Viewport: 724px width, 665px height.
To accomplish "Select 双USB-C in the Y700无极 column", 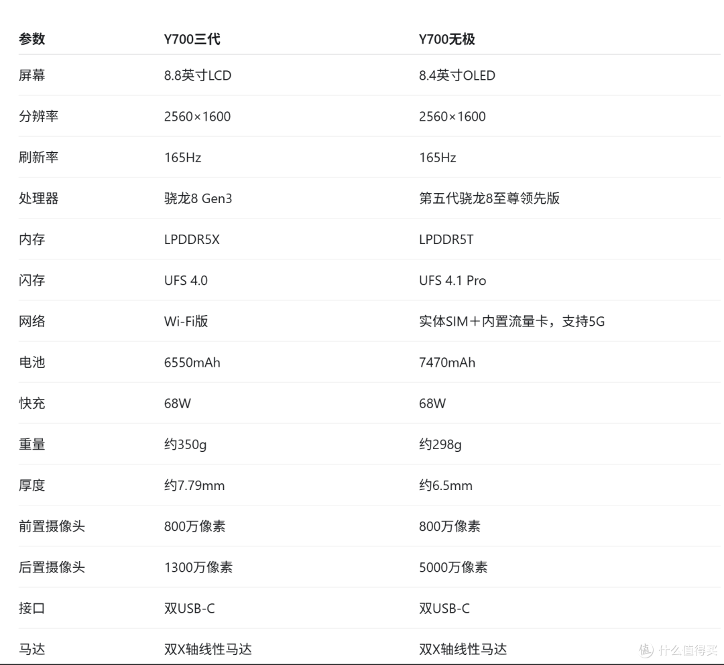I will pos(444,609).
